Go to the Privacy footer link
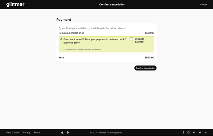The height and width of the screenshot is (136, 213). [x=26, y=133]
